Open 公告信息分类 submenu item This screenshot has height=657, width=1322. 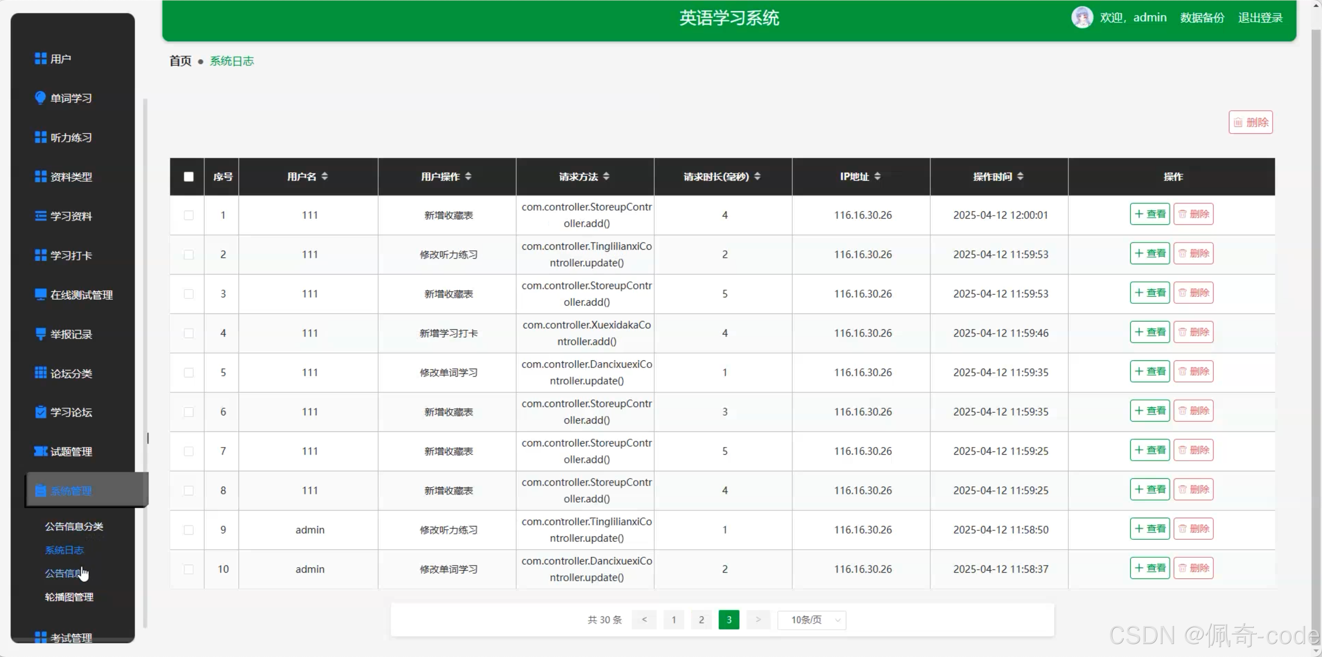(x=74, y=526)
